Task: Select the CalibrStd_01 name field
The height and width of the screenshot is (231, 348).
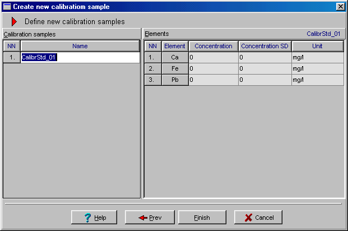Action: (x=80, y=58)
